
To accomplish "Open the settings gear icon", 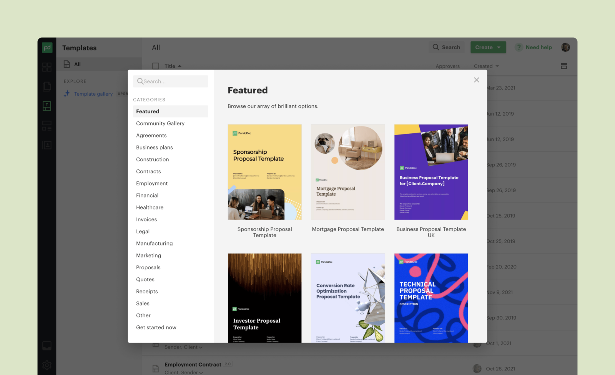I will (x=47, y=365).
